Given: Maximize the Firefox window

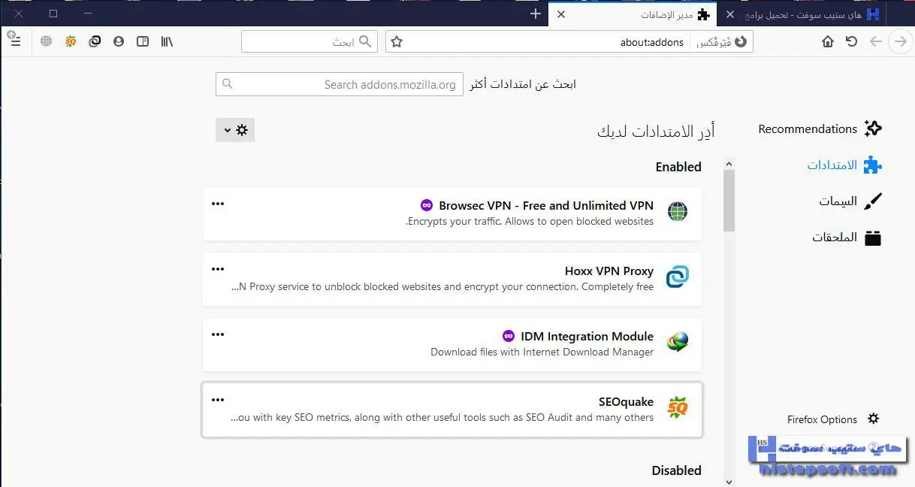Looking at the screenshot, I should (53, 14).
